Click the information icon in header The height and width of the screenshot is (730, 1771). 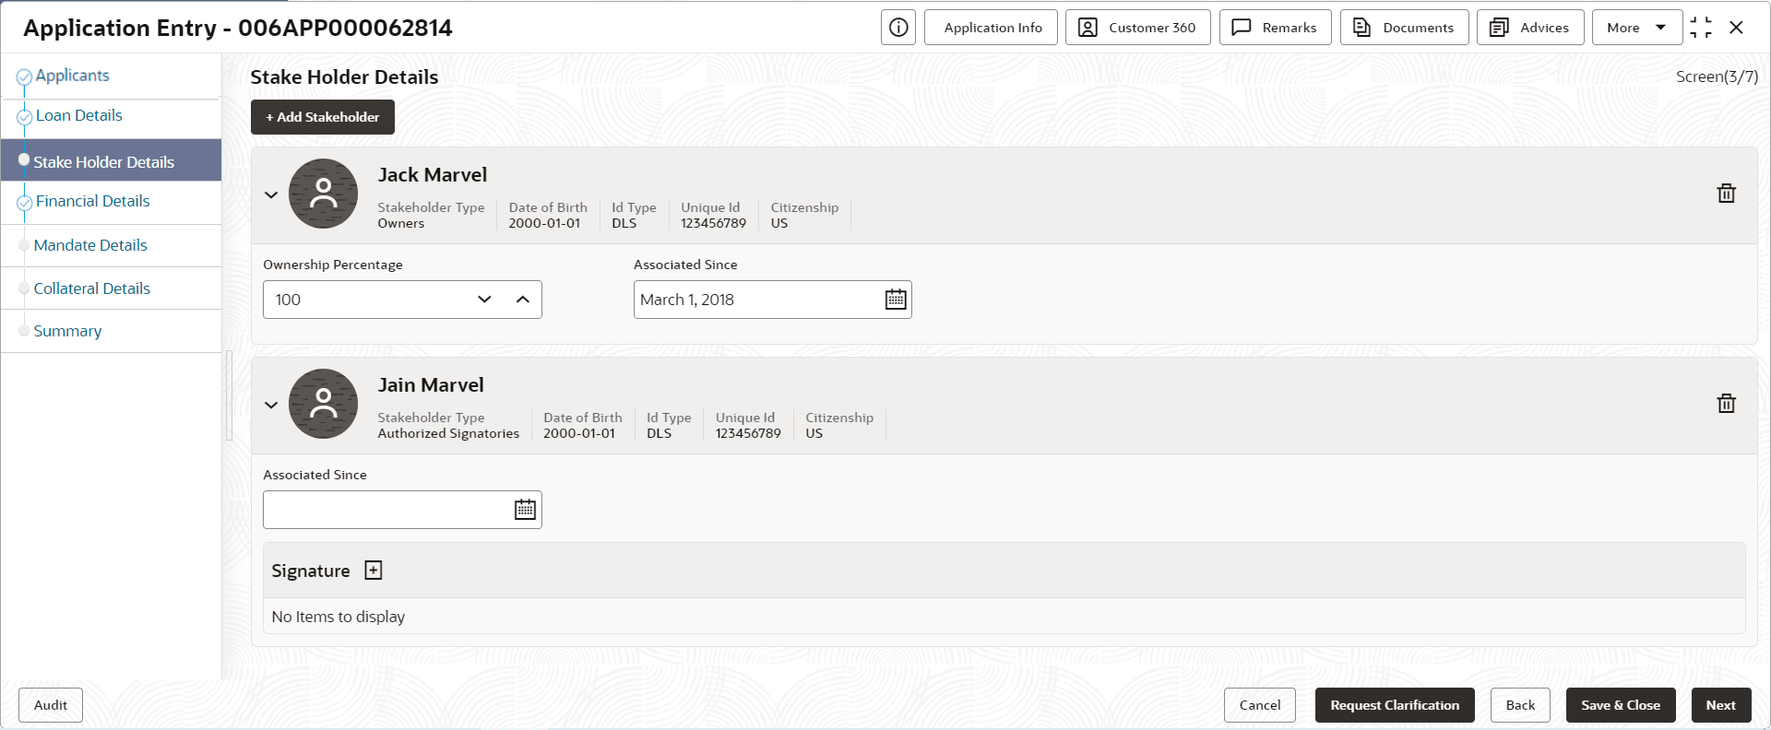[898, 28]
